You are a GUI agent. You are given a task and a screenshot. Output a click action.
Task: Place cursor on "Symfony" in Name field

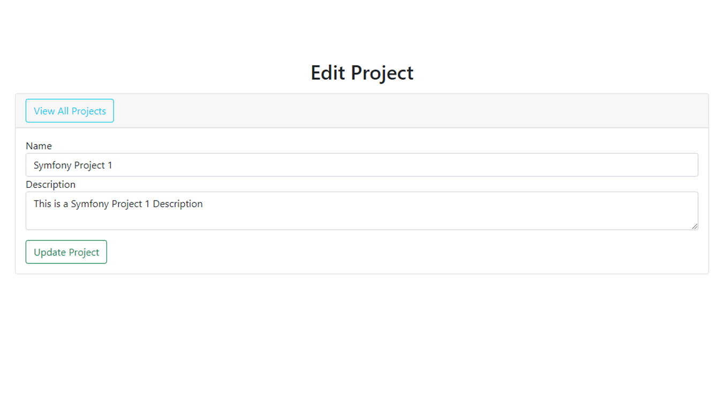[x=52, y=165]
